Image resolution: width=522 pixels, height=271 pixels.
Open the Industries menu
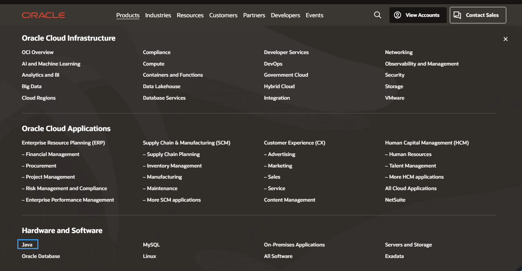point(158,15)
